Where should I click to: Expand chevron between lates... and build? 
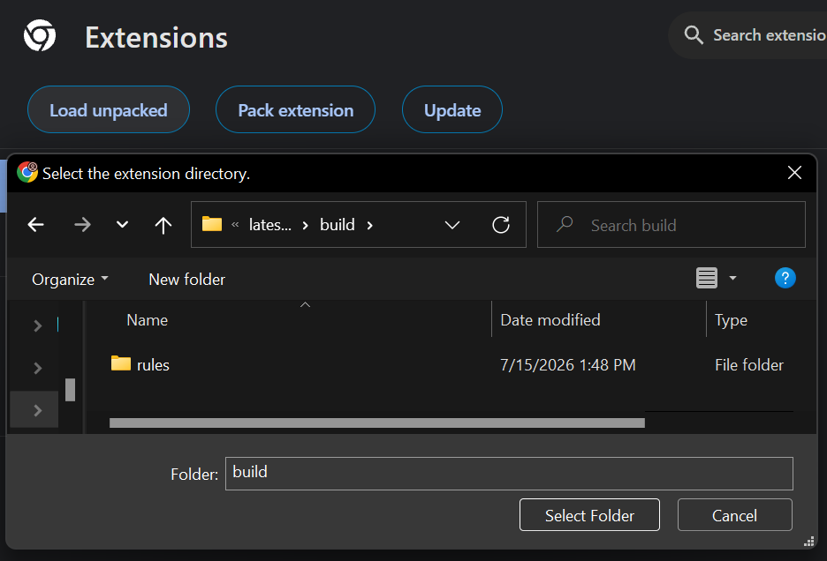305,226
